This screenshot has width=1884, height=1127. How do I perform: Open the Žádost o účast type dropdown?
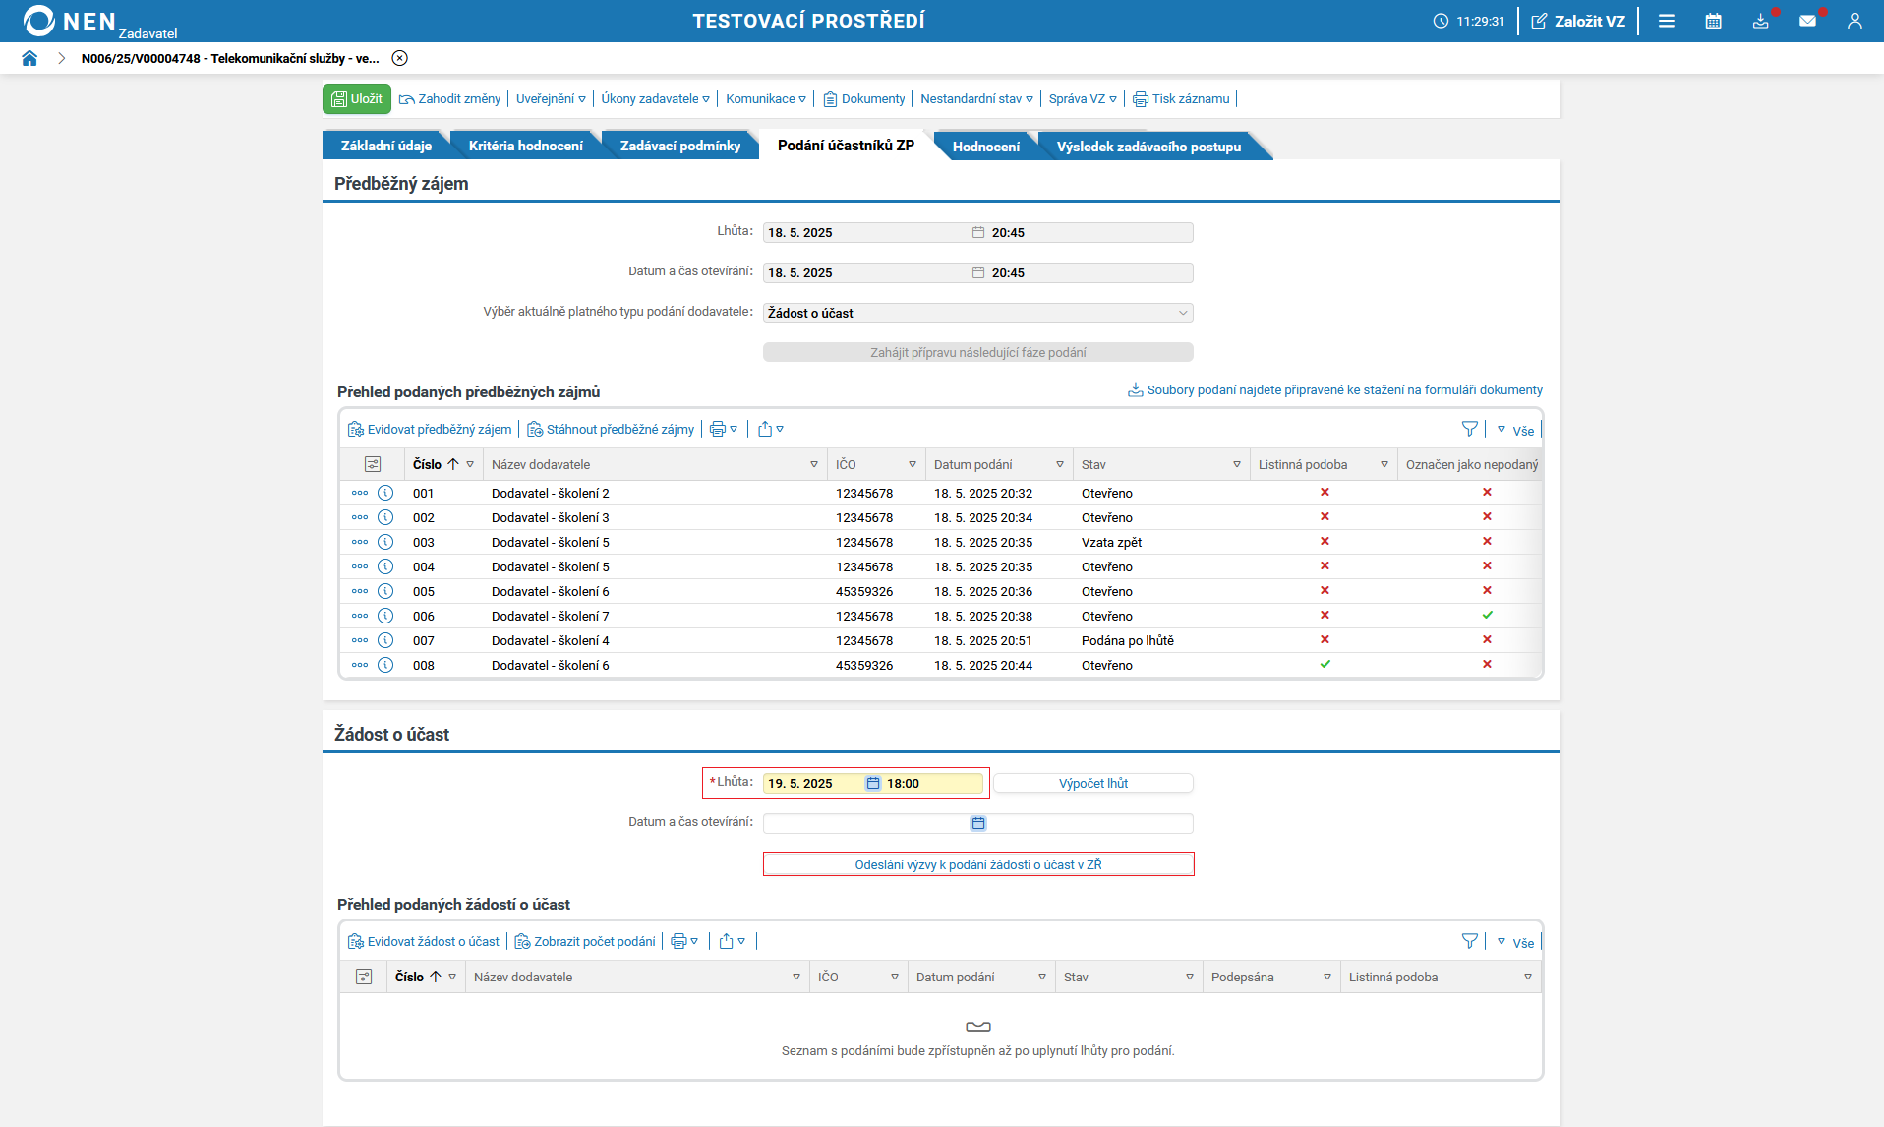pyautogui.click(x=977, y=313)
